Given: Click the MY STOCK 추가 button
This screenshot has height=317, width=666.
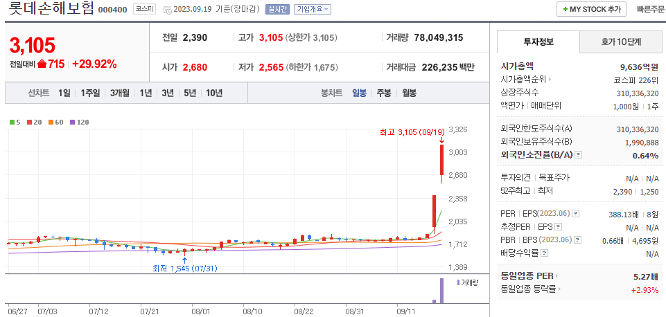Looking at the screenshot, I should (x=591, y=9).
